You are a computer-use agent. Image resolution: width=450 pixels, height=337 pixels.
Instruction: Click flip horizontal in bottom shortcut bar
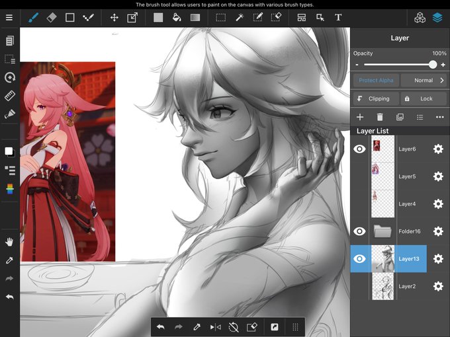click(215, 326)
